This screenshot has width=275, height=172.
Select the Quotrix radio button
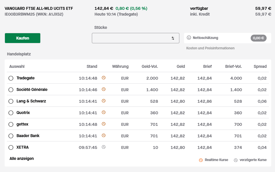(x=11, y=113)
